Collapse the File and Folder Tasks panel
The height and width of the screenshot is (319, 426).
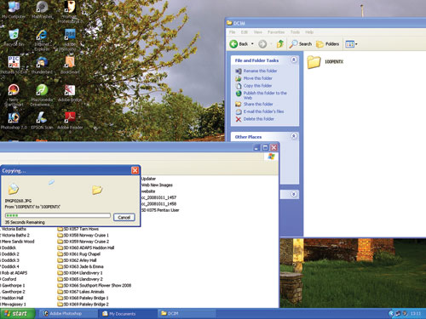(x=294, y=60)
